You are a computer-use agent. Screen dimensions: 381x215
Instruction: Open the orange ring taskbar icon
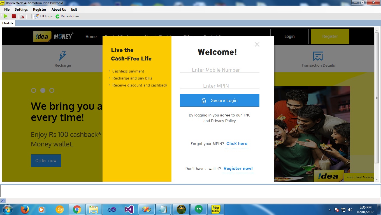[59, 209]
